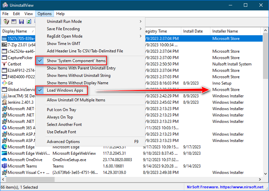The height and width of the screenshot is (191, 269).
Task: Sort by Install Date column header
Action: (195, 31)
